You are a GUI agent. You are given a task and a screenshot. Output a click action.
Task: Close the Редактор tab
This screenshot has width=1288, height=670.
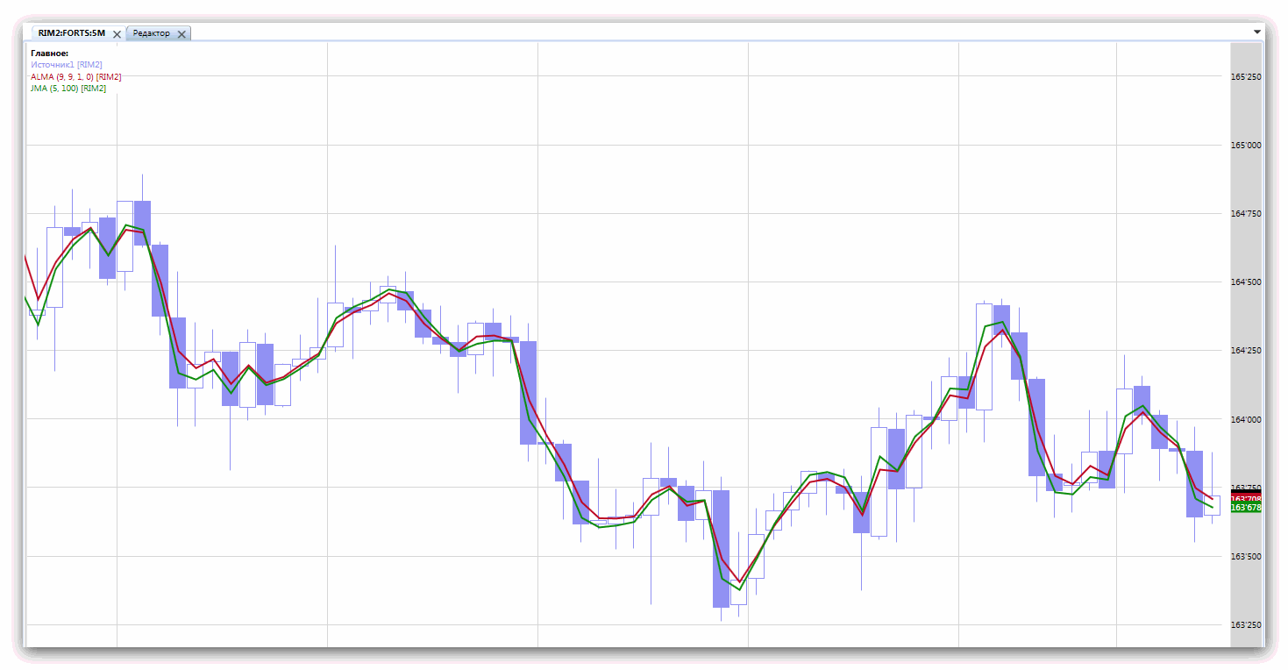(181, 34)
